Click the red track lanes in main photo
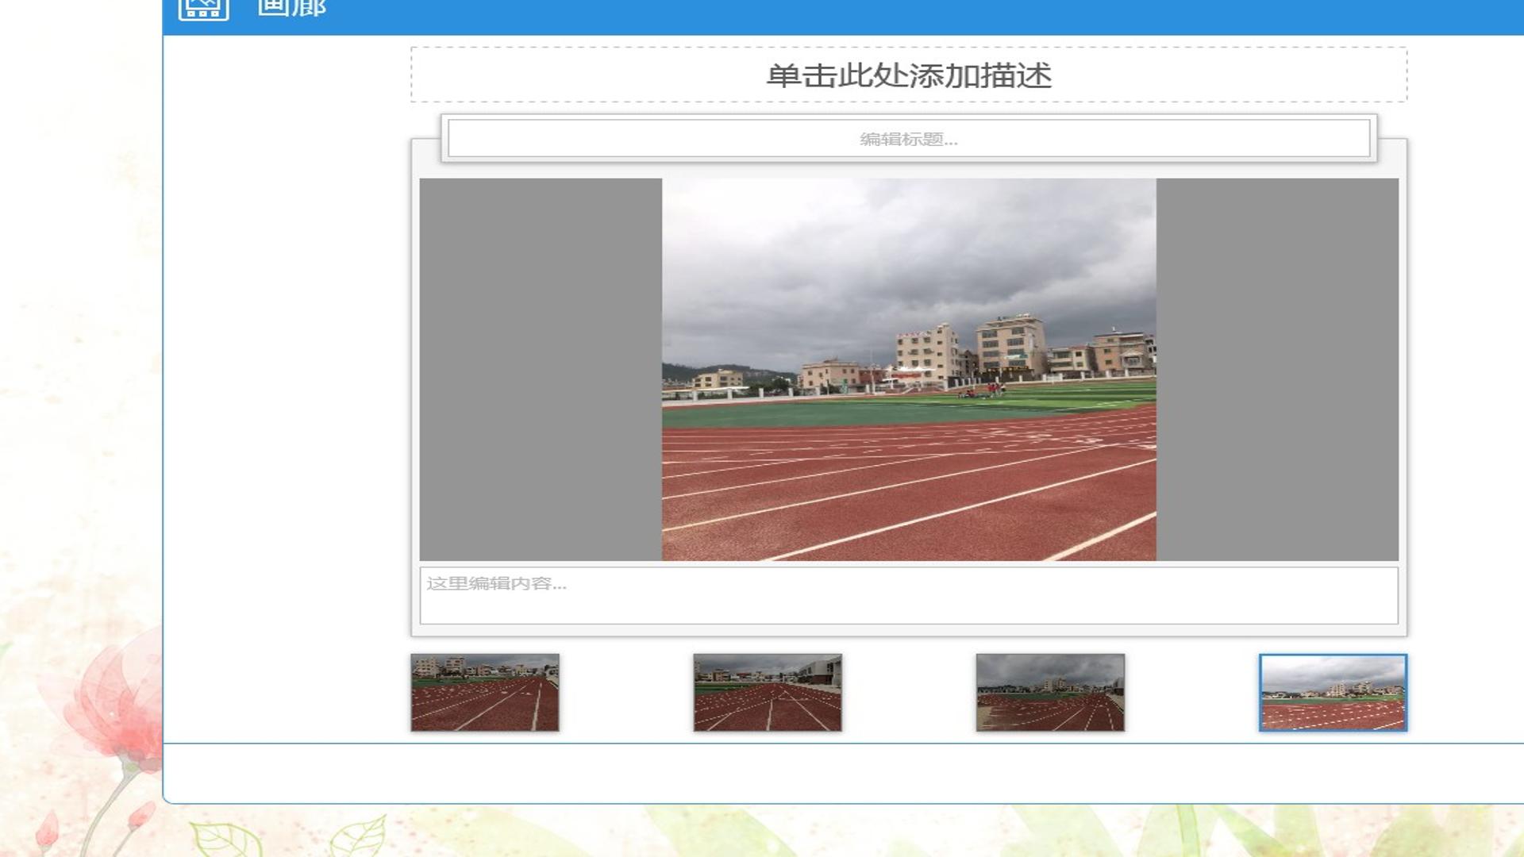The image size is (1524, 857). (x=909, y=492)
